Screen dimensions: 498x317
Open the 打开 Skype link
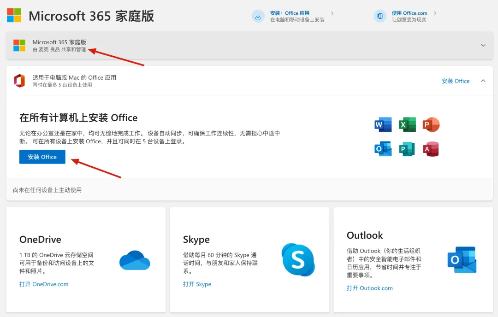197,284
